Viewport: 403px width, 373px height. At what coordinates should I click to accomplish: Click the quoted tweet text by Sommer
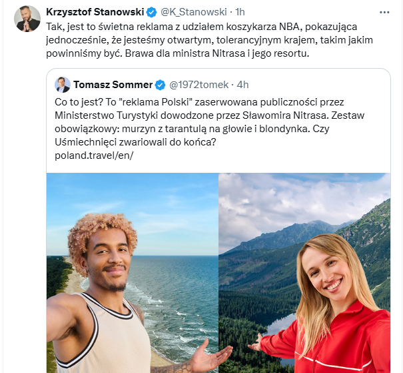[x=209, y=122]
